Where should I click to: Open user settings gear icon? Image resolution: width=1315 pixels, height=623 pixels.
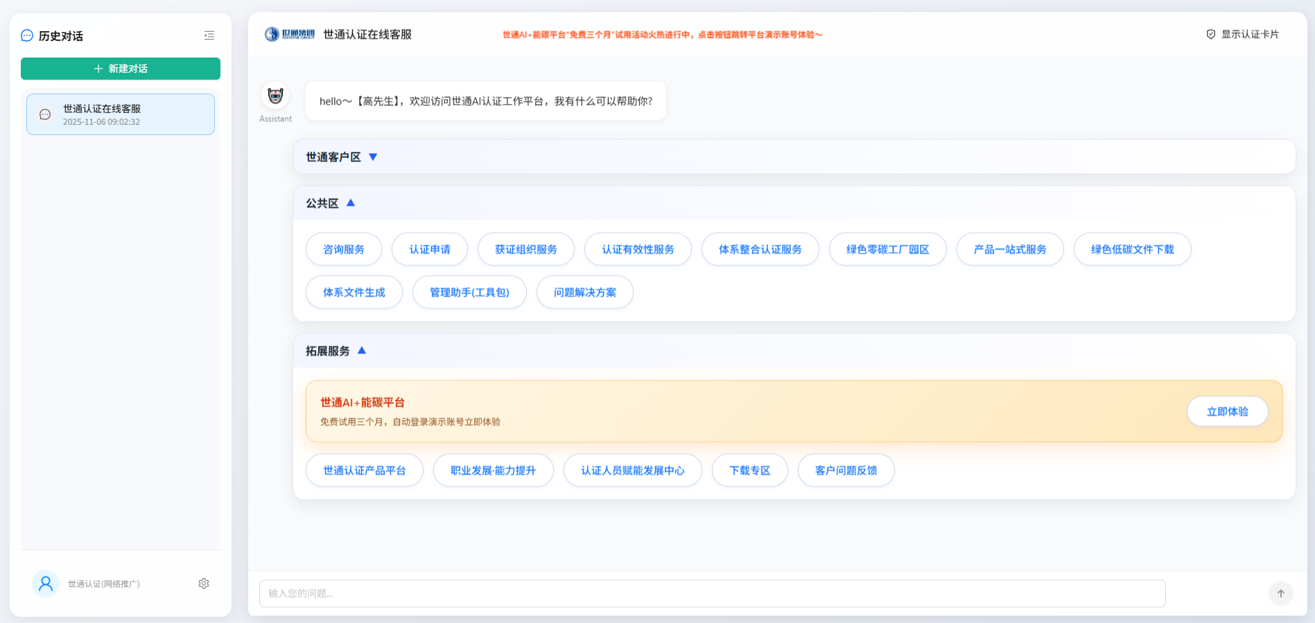click(x=204, y=583)
